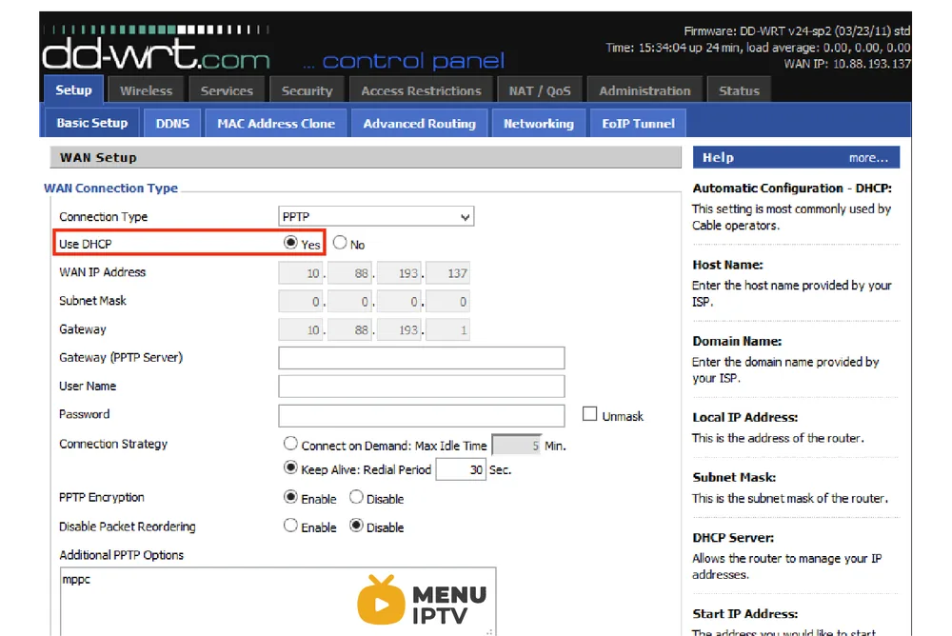Select Disable for Packet Reordering
This screenshot has height=636, width=952.
click(356, 526)
